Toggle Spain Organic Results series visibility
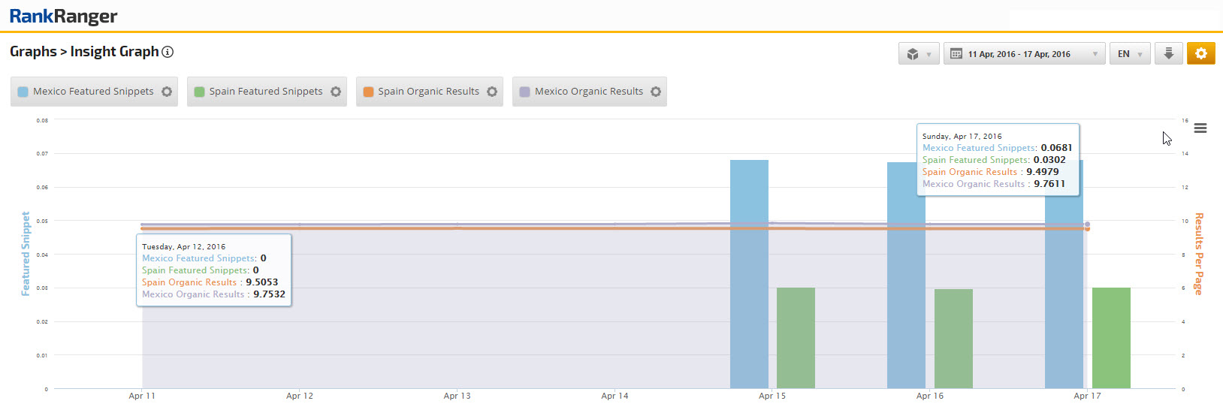This screenshot has height=413, width=1223. pos(428,92)
